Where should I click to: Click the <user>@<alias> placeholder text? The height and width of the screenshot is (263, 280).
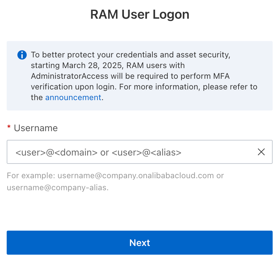coord(147,153)
